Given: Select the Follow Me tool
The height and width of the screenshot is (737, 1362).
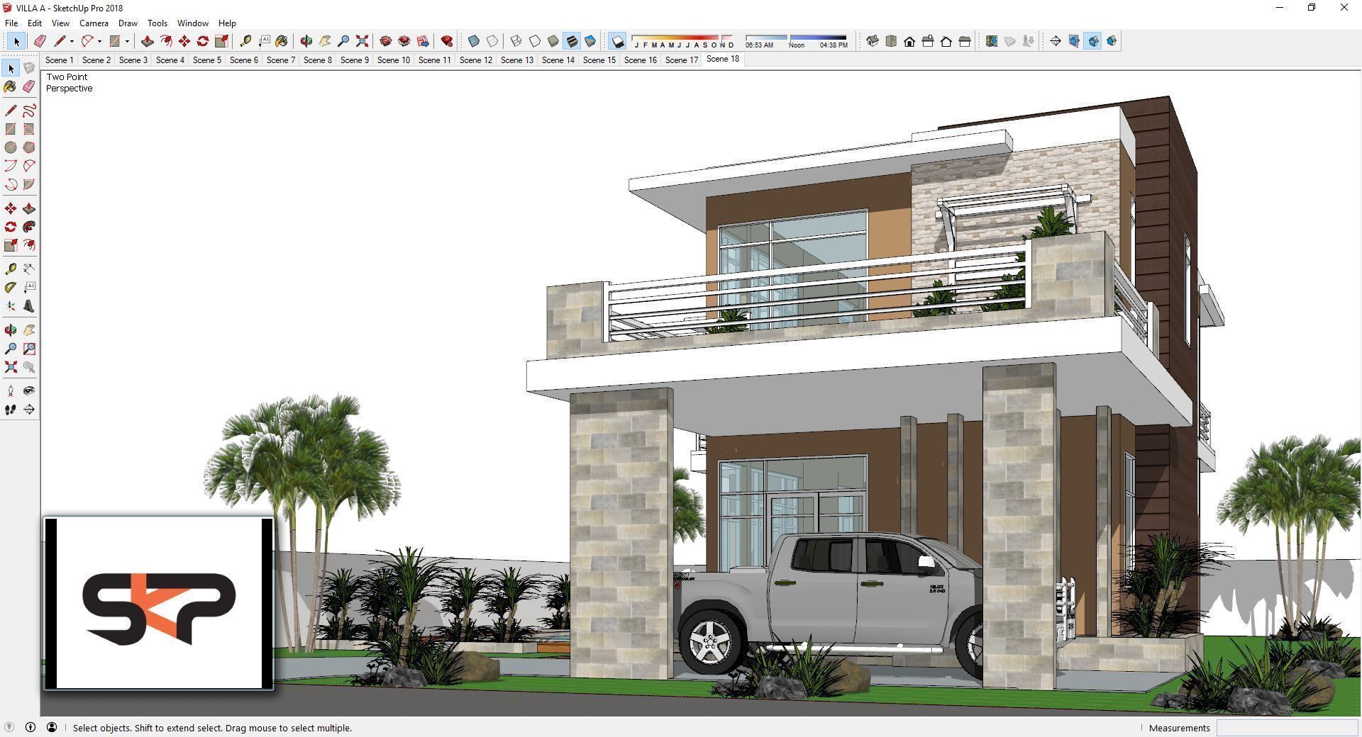Looking at the screenshot, I should click(29, 227).
